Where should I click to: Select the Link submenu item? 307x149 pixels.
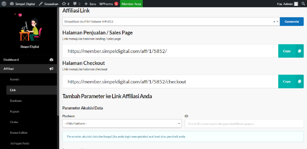[x=31, y=90]
